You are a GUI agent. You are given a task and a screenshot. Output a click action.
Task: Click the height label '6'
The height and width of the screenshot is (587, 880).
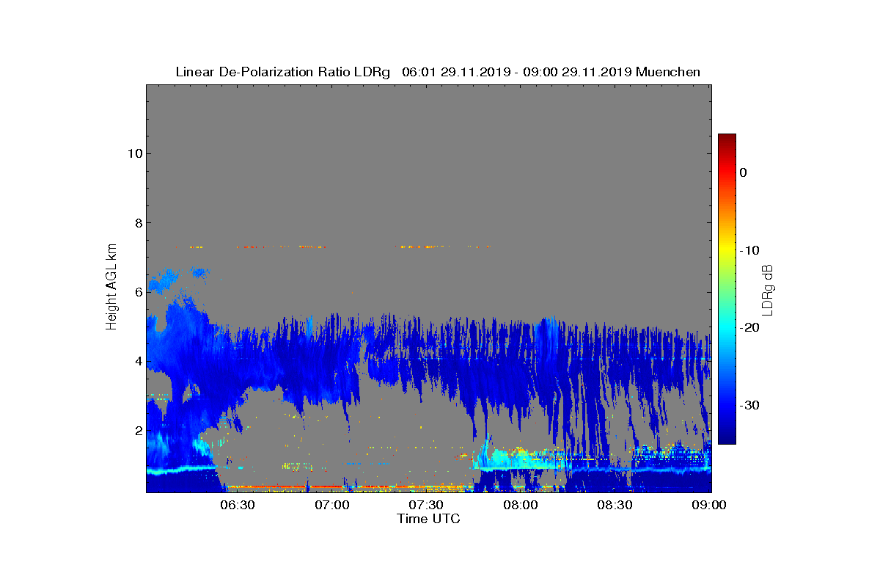[137, 292]
